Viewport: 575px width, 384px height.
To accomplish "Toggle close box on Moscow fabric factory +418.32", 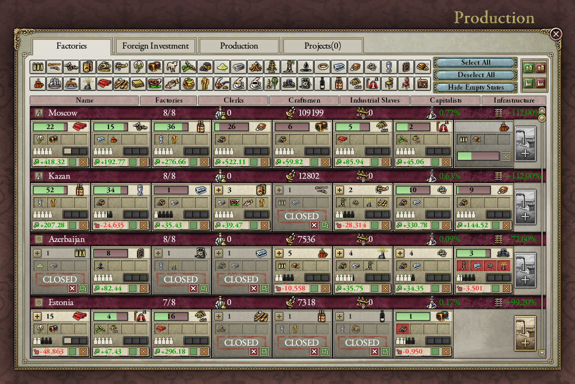I will coord(84,161).
